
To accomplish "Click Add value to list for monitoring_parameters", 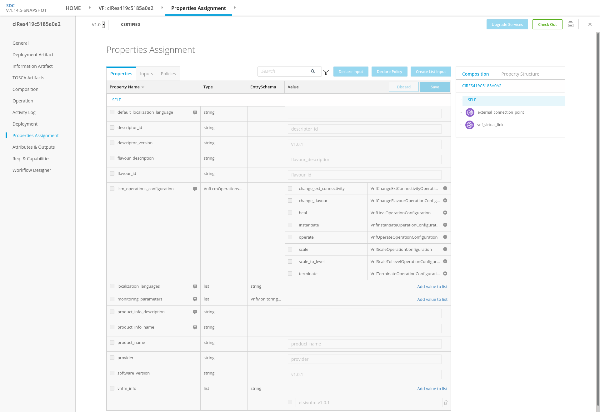I will pos(432,299).
